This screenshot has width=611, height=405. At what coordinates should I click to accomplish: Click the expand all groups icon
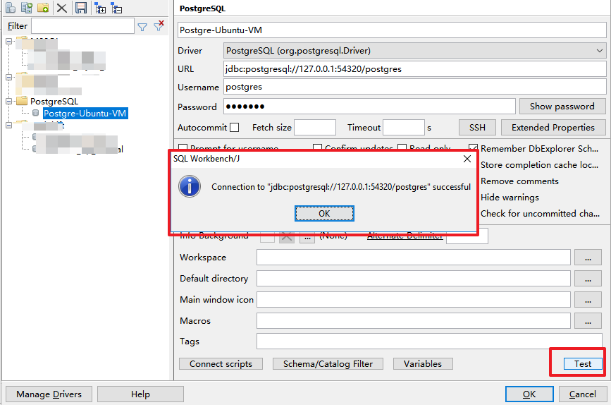click(x=100, y=8)
